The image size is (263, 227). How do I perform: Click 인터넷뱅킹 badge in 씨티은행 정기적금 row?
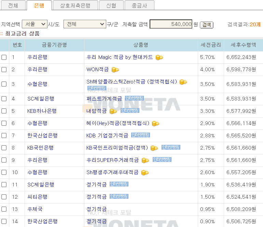(119, 196)
